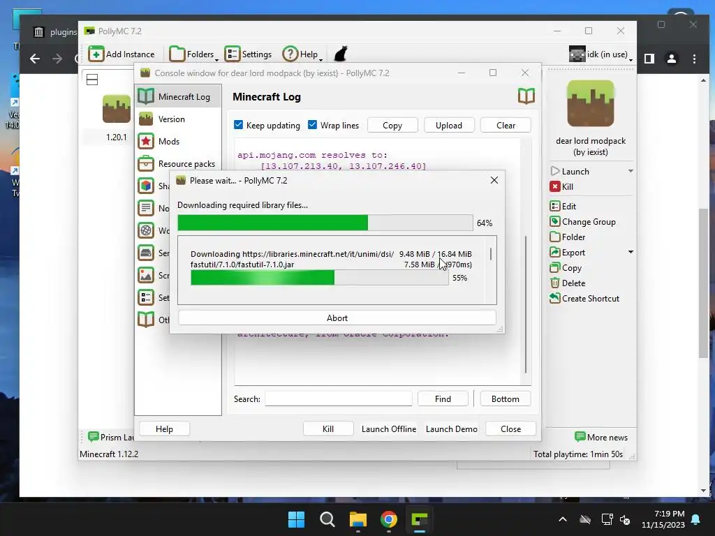Click the Upload log button

(x=449, y=126)
